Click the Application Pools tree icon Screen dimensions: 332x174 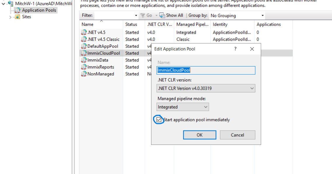[x=18, y=10]
